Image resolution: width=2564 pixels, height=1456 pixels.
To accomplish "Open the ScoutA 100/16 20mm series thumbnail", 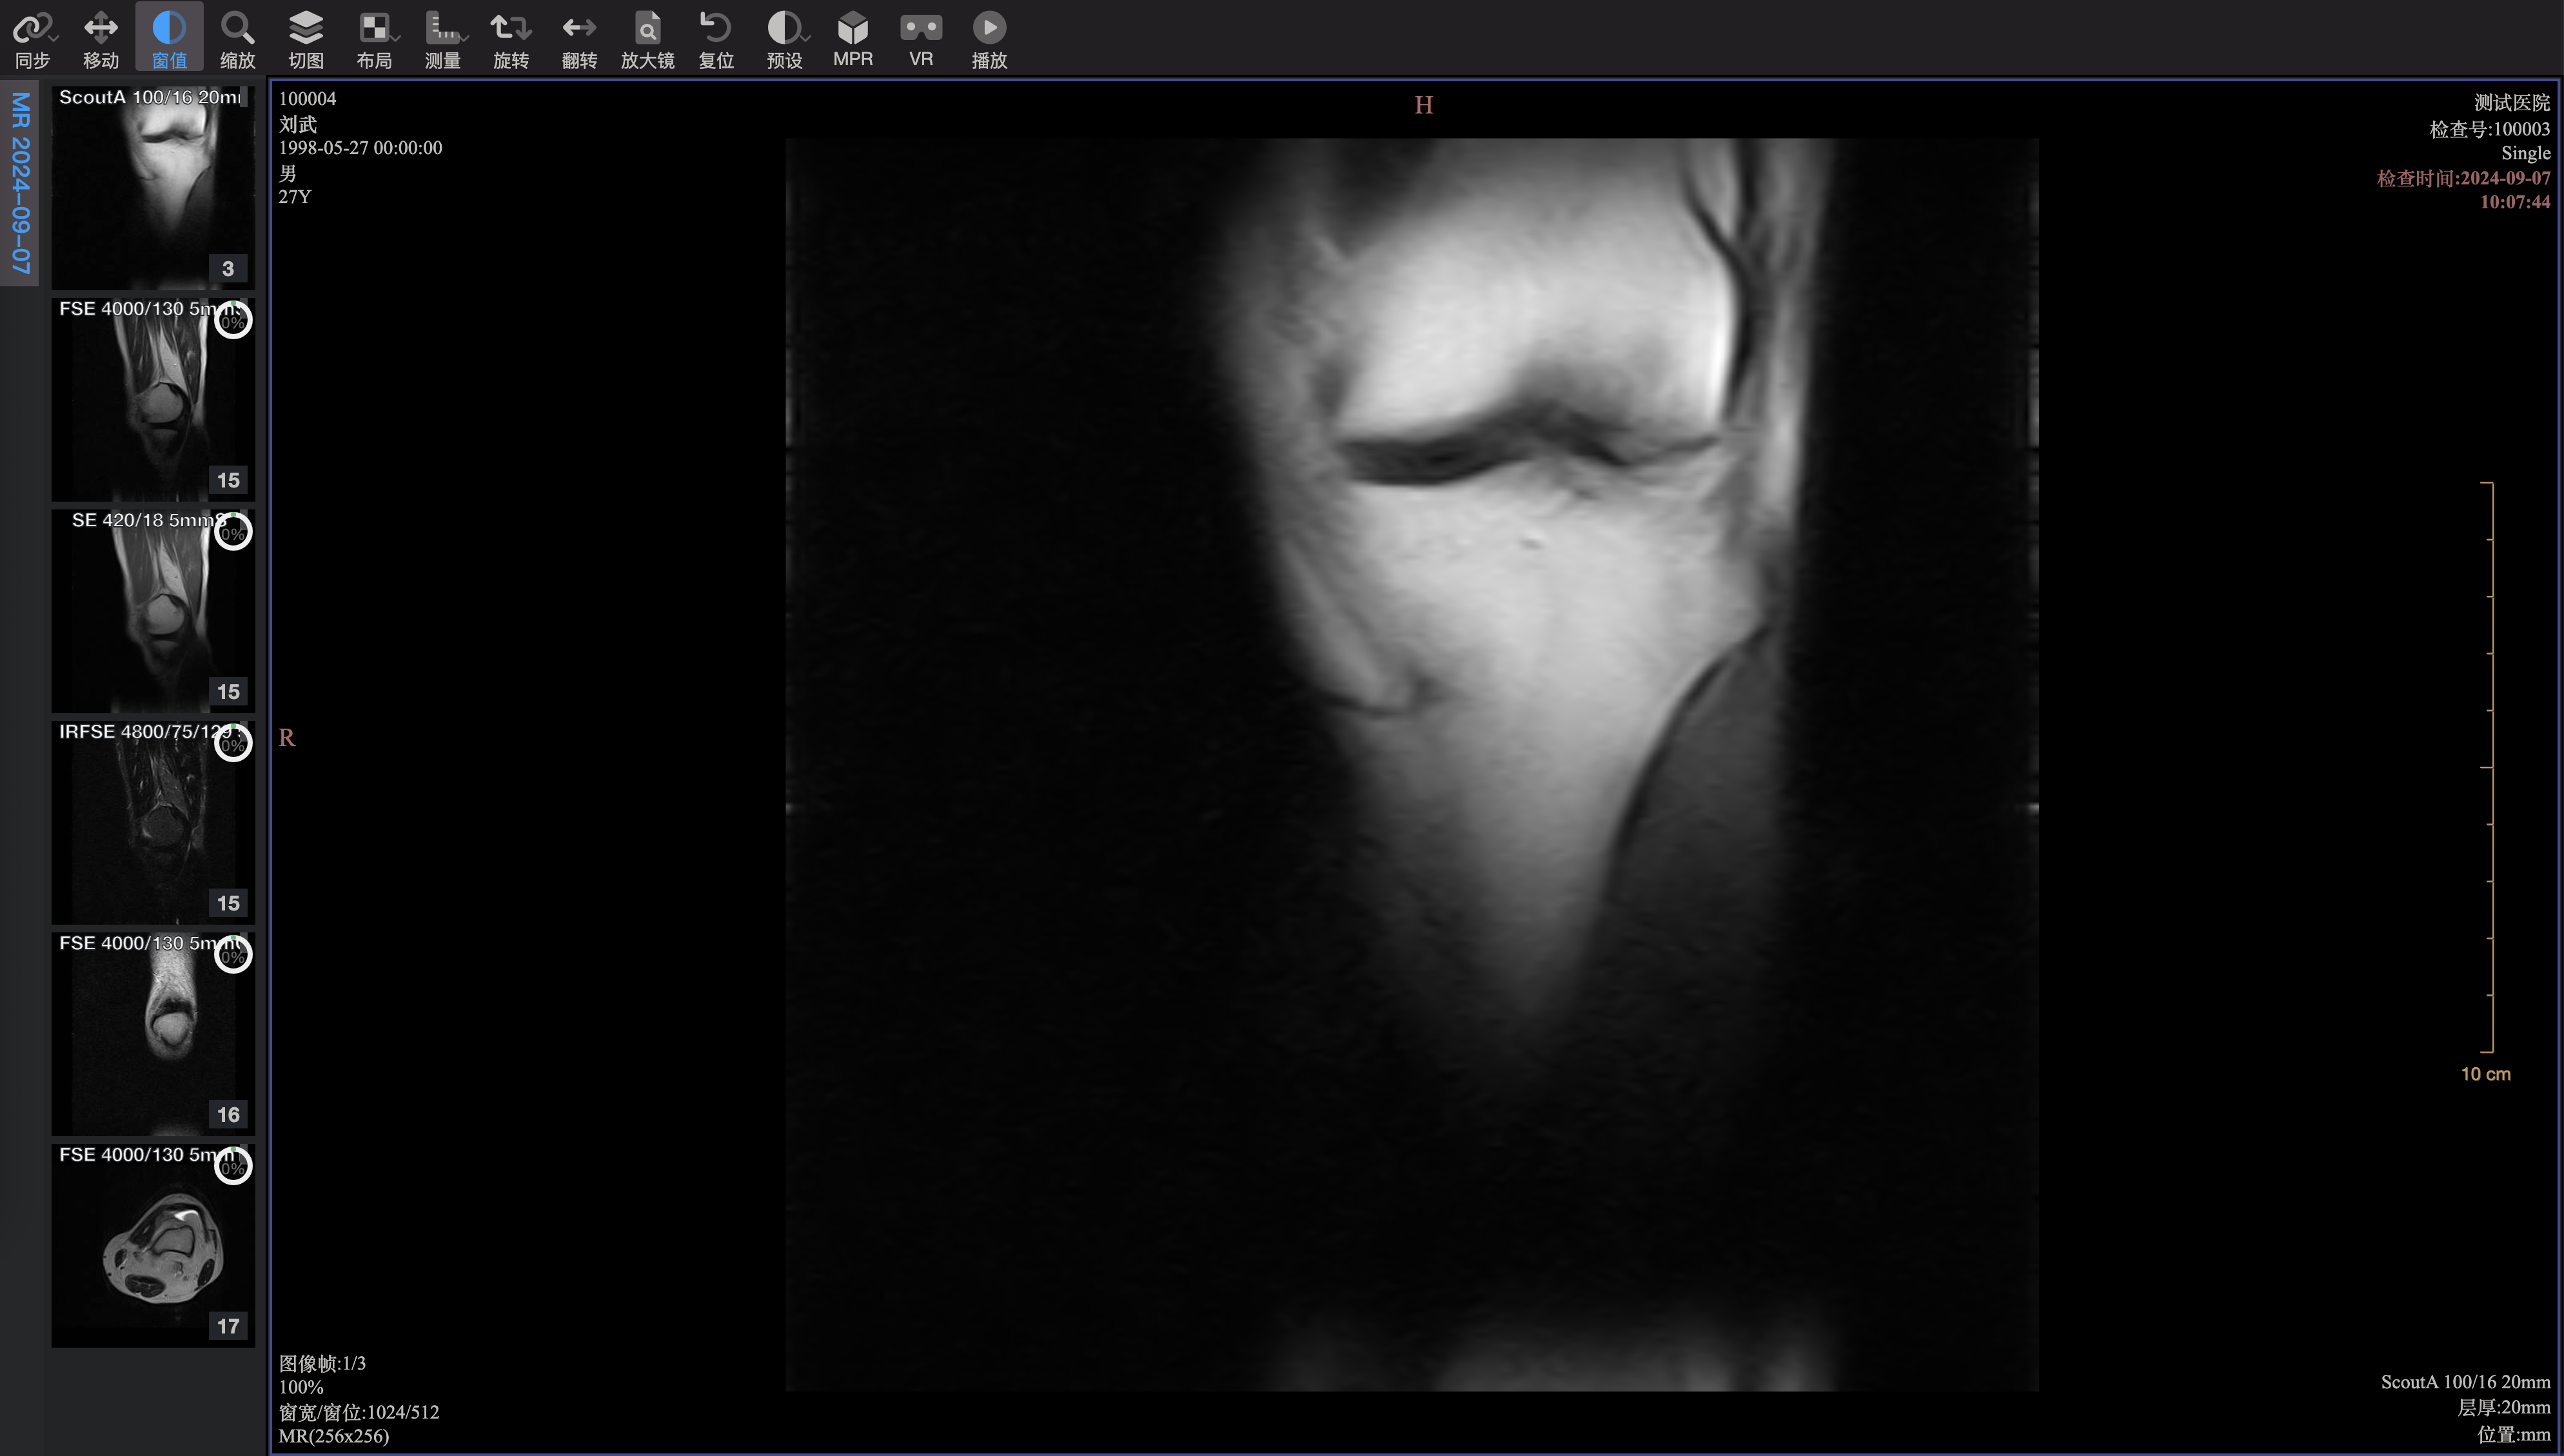I will [153, 187].
